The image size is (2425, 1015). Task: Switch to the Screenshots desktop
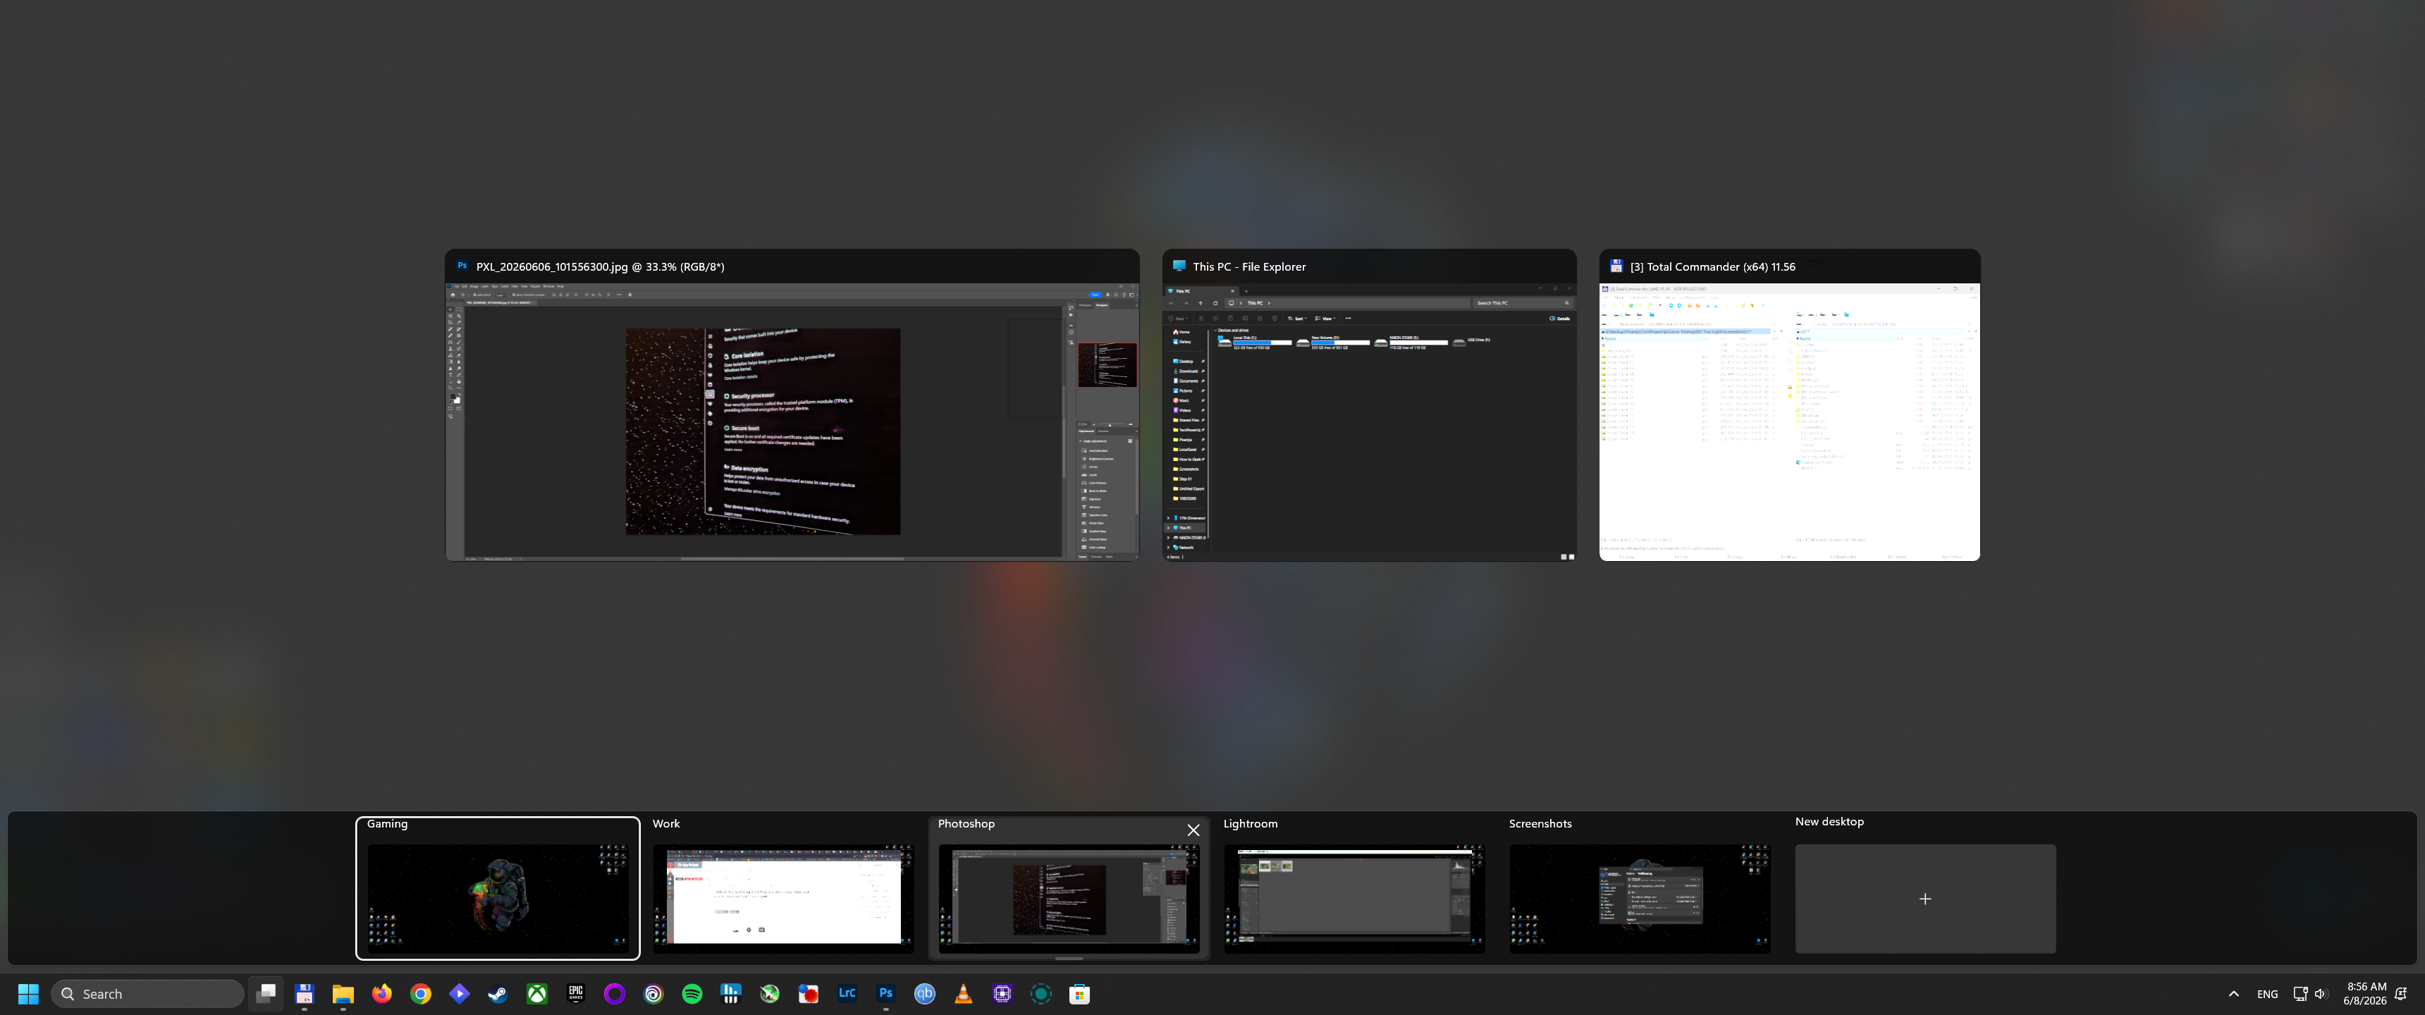click(1640, 888)
